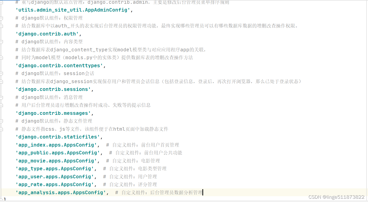
Task: Click fold end marker beside '静态文件指css、js等文件' comment
Action: tap(1, 129)
